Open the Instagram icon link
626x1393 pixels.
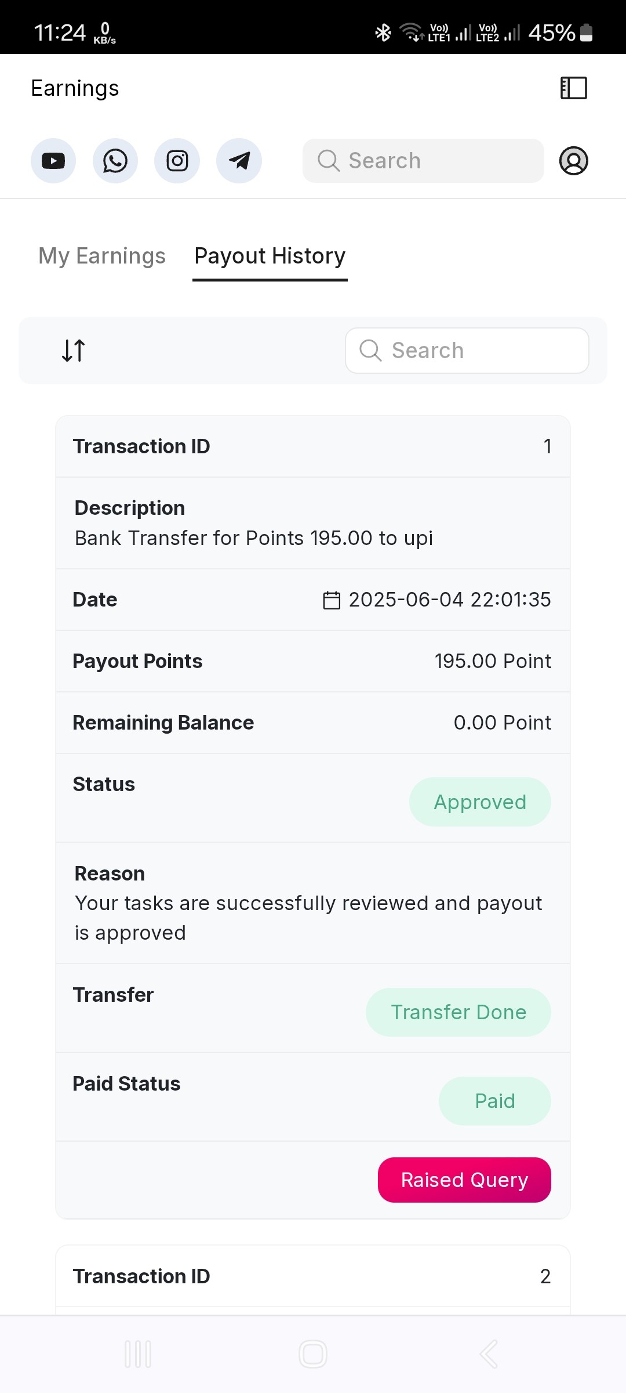click(x=177, y=161)
